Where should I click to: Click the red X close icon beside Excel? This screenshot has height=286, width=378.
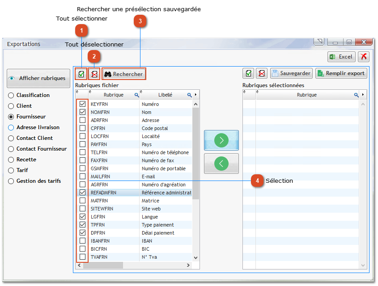tap(364, 57)
